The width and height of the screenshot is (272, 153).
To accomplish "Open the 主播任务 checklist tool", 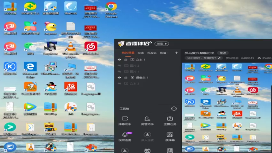I will click(170, 121).
